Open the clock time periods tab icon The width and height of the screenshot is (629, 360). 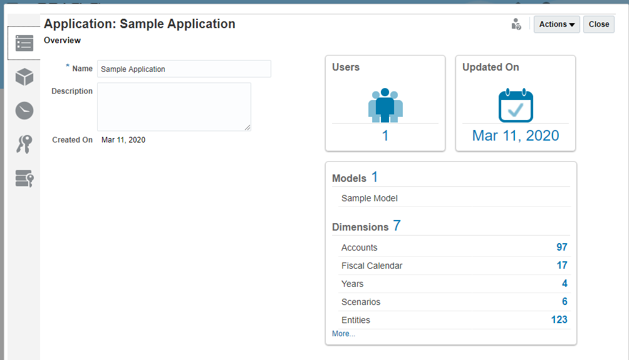click(x=24, y=111)
